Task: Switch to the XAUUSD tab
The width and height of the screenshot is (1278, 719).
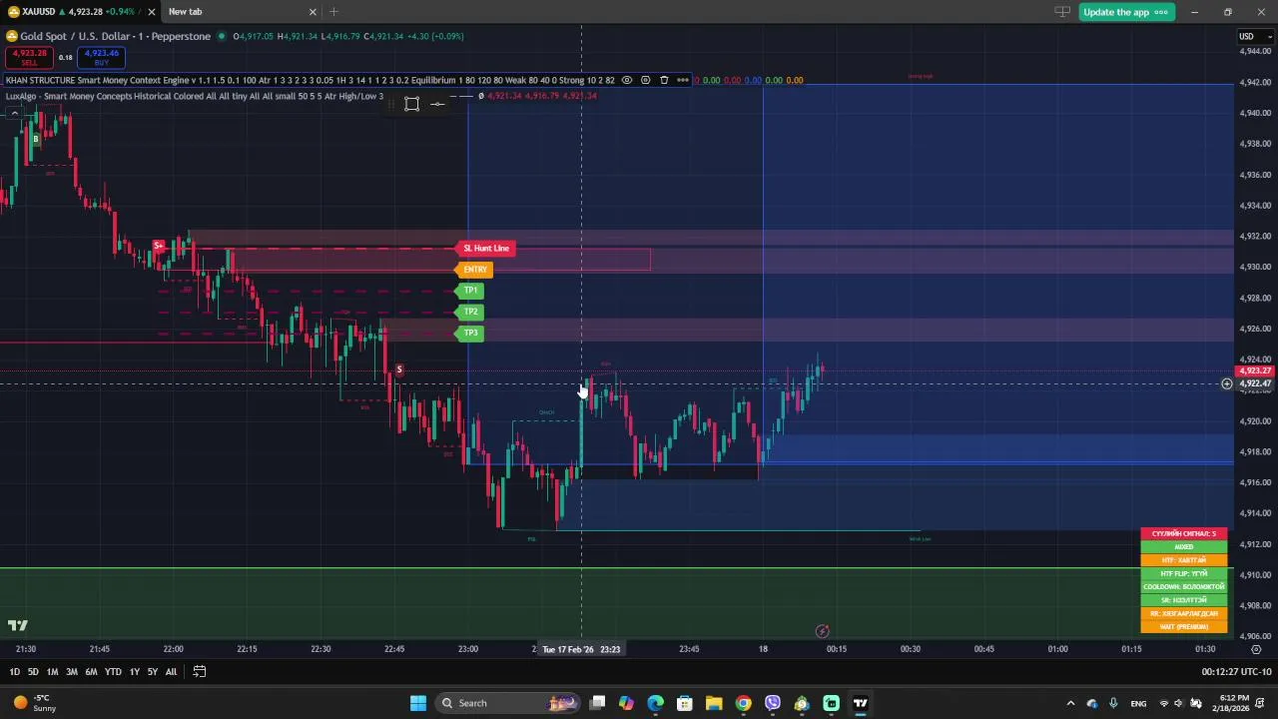Action: (x=75, y=12)
